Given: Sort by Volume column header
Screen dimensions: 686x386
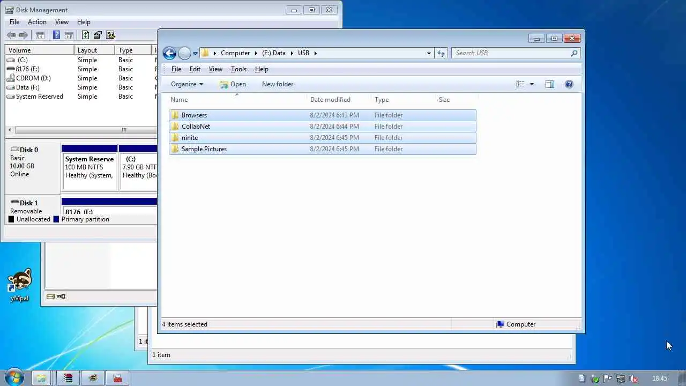Looking at the screenshot, I should tap(40, 50).
